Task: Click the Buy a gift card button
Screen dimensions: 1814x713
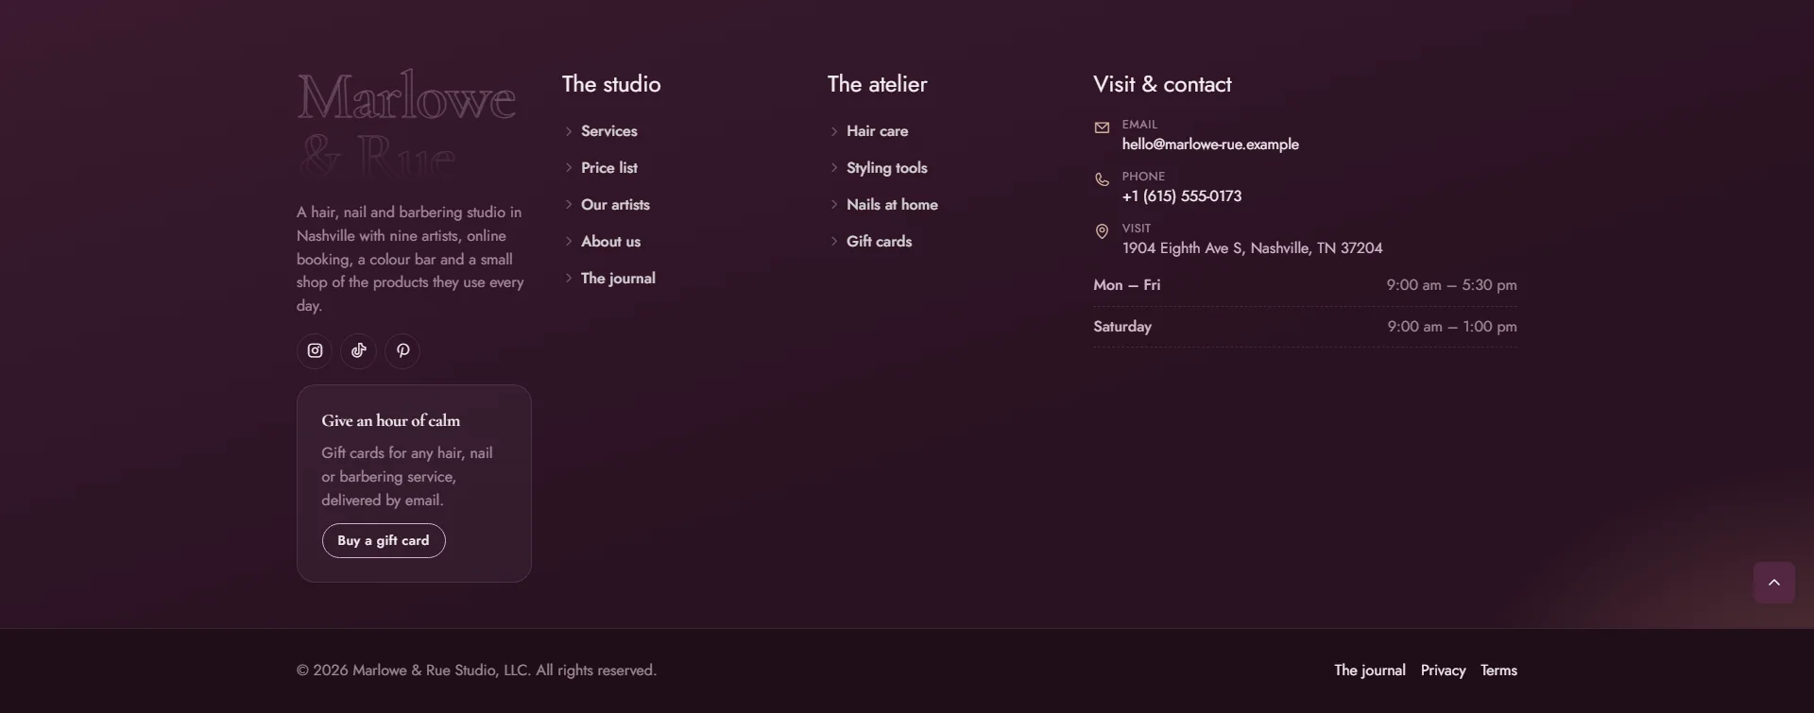Action: (x=384, y=541)
